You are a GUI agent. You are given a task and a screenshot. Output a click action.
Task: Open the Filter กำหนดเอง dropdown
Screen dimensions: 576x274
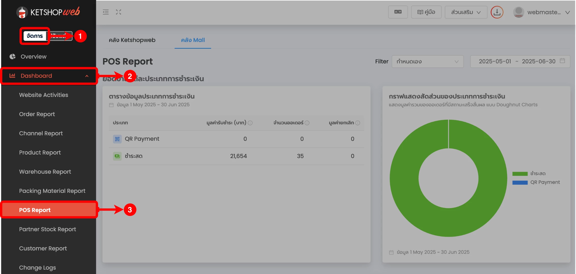427,61
